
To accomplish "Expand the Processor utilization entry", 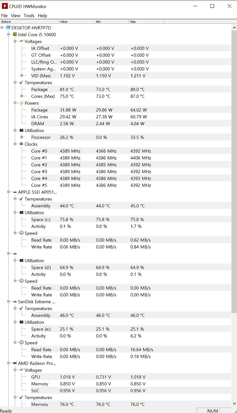I will (22, 137).
